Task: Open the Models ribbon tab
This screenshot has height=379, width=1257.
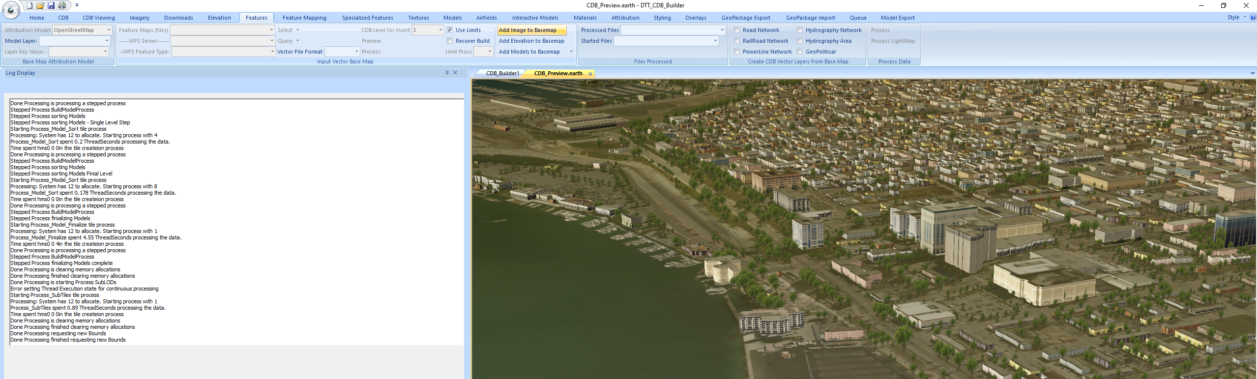Action: pos(453,18)
